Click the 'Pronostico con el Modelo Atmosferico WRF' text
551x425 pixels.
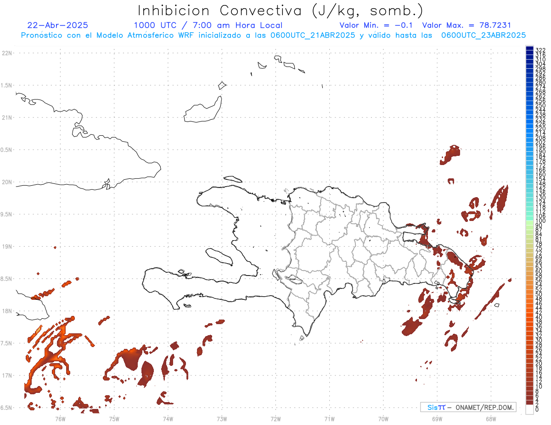pyautogui.click(x=108, y=35)
